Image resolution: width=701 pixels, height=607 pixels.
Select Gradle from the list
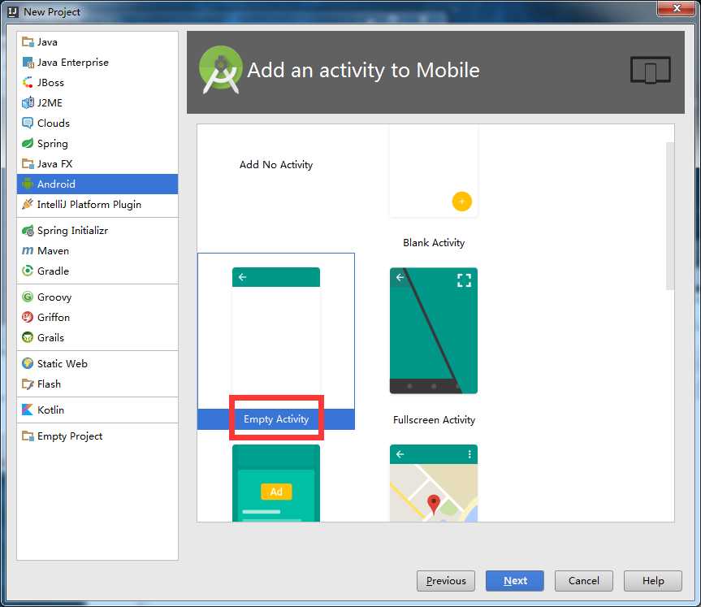pos(97,271)
